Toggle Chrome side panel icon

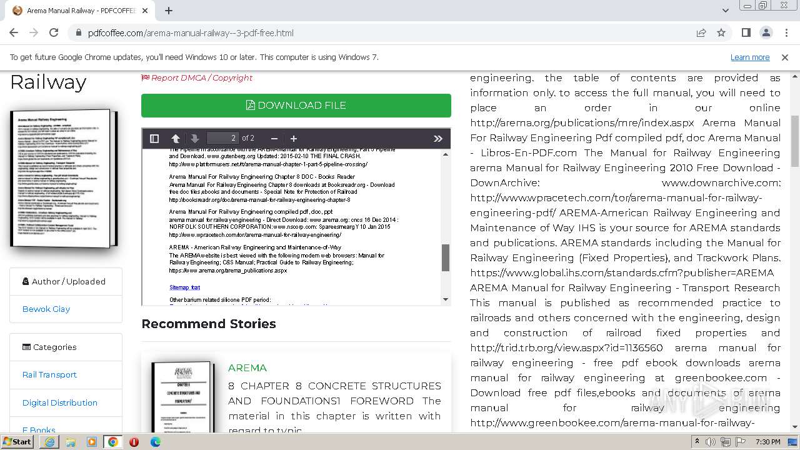pos(746,32)
